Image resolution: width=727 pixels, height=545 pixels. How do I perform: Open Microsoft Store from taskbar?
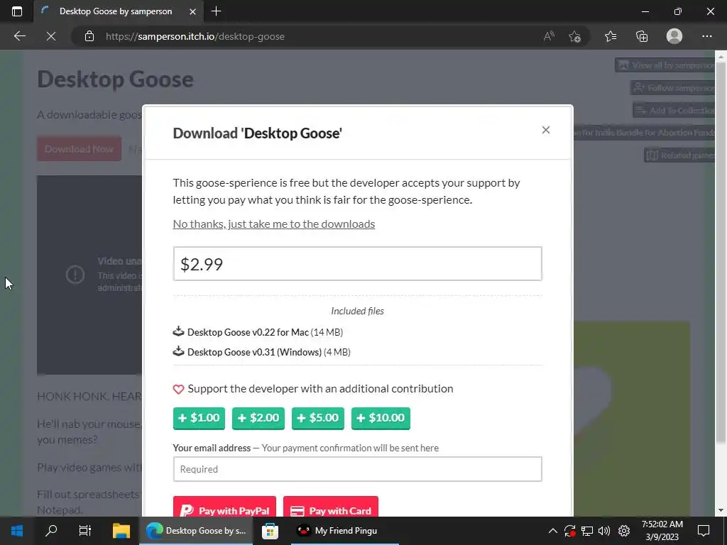270,531
